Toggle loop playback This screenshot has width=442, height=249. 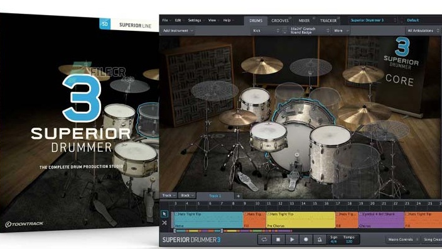[264, 240]
